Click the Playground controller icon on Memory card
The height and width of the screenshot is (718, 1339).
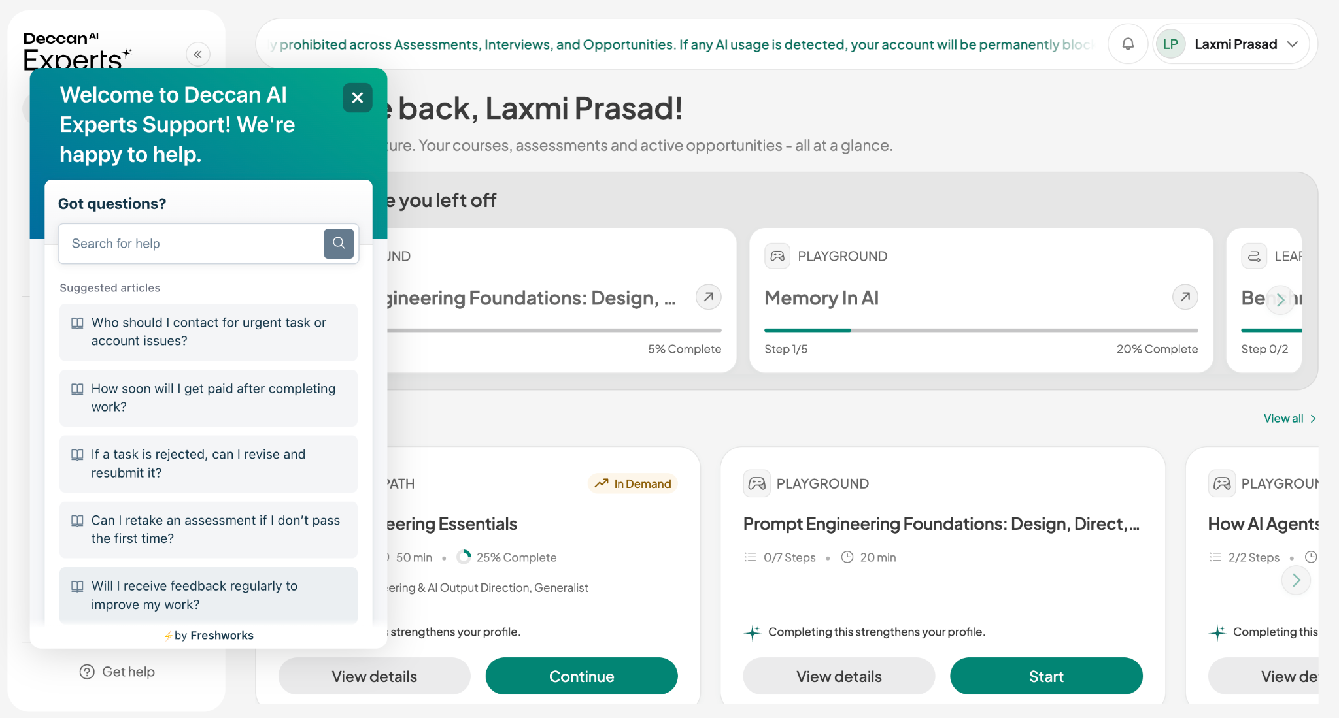coord(777,256)
